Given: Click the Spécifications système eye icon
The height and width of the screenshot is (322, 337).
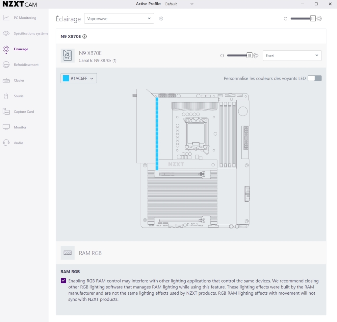Looking at the screenshot, I should coord(6,33).
